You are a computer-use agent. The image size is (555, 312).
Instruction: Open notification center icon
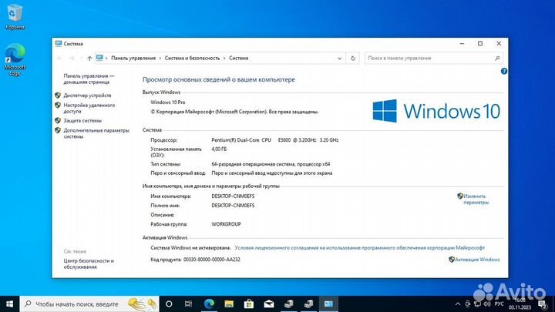point(543,304)
